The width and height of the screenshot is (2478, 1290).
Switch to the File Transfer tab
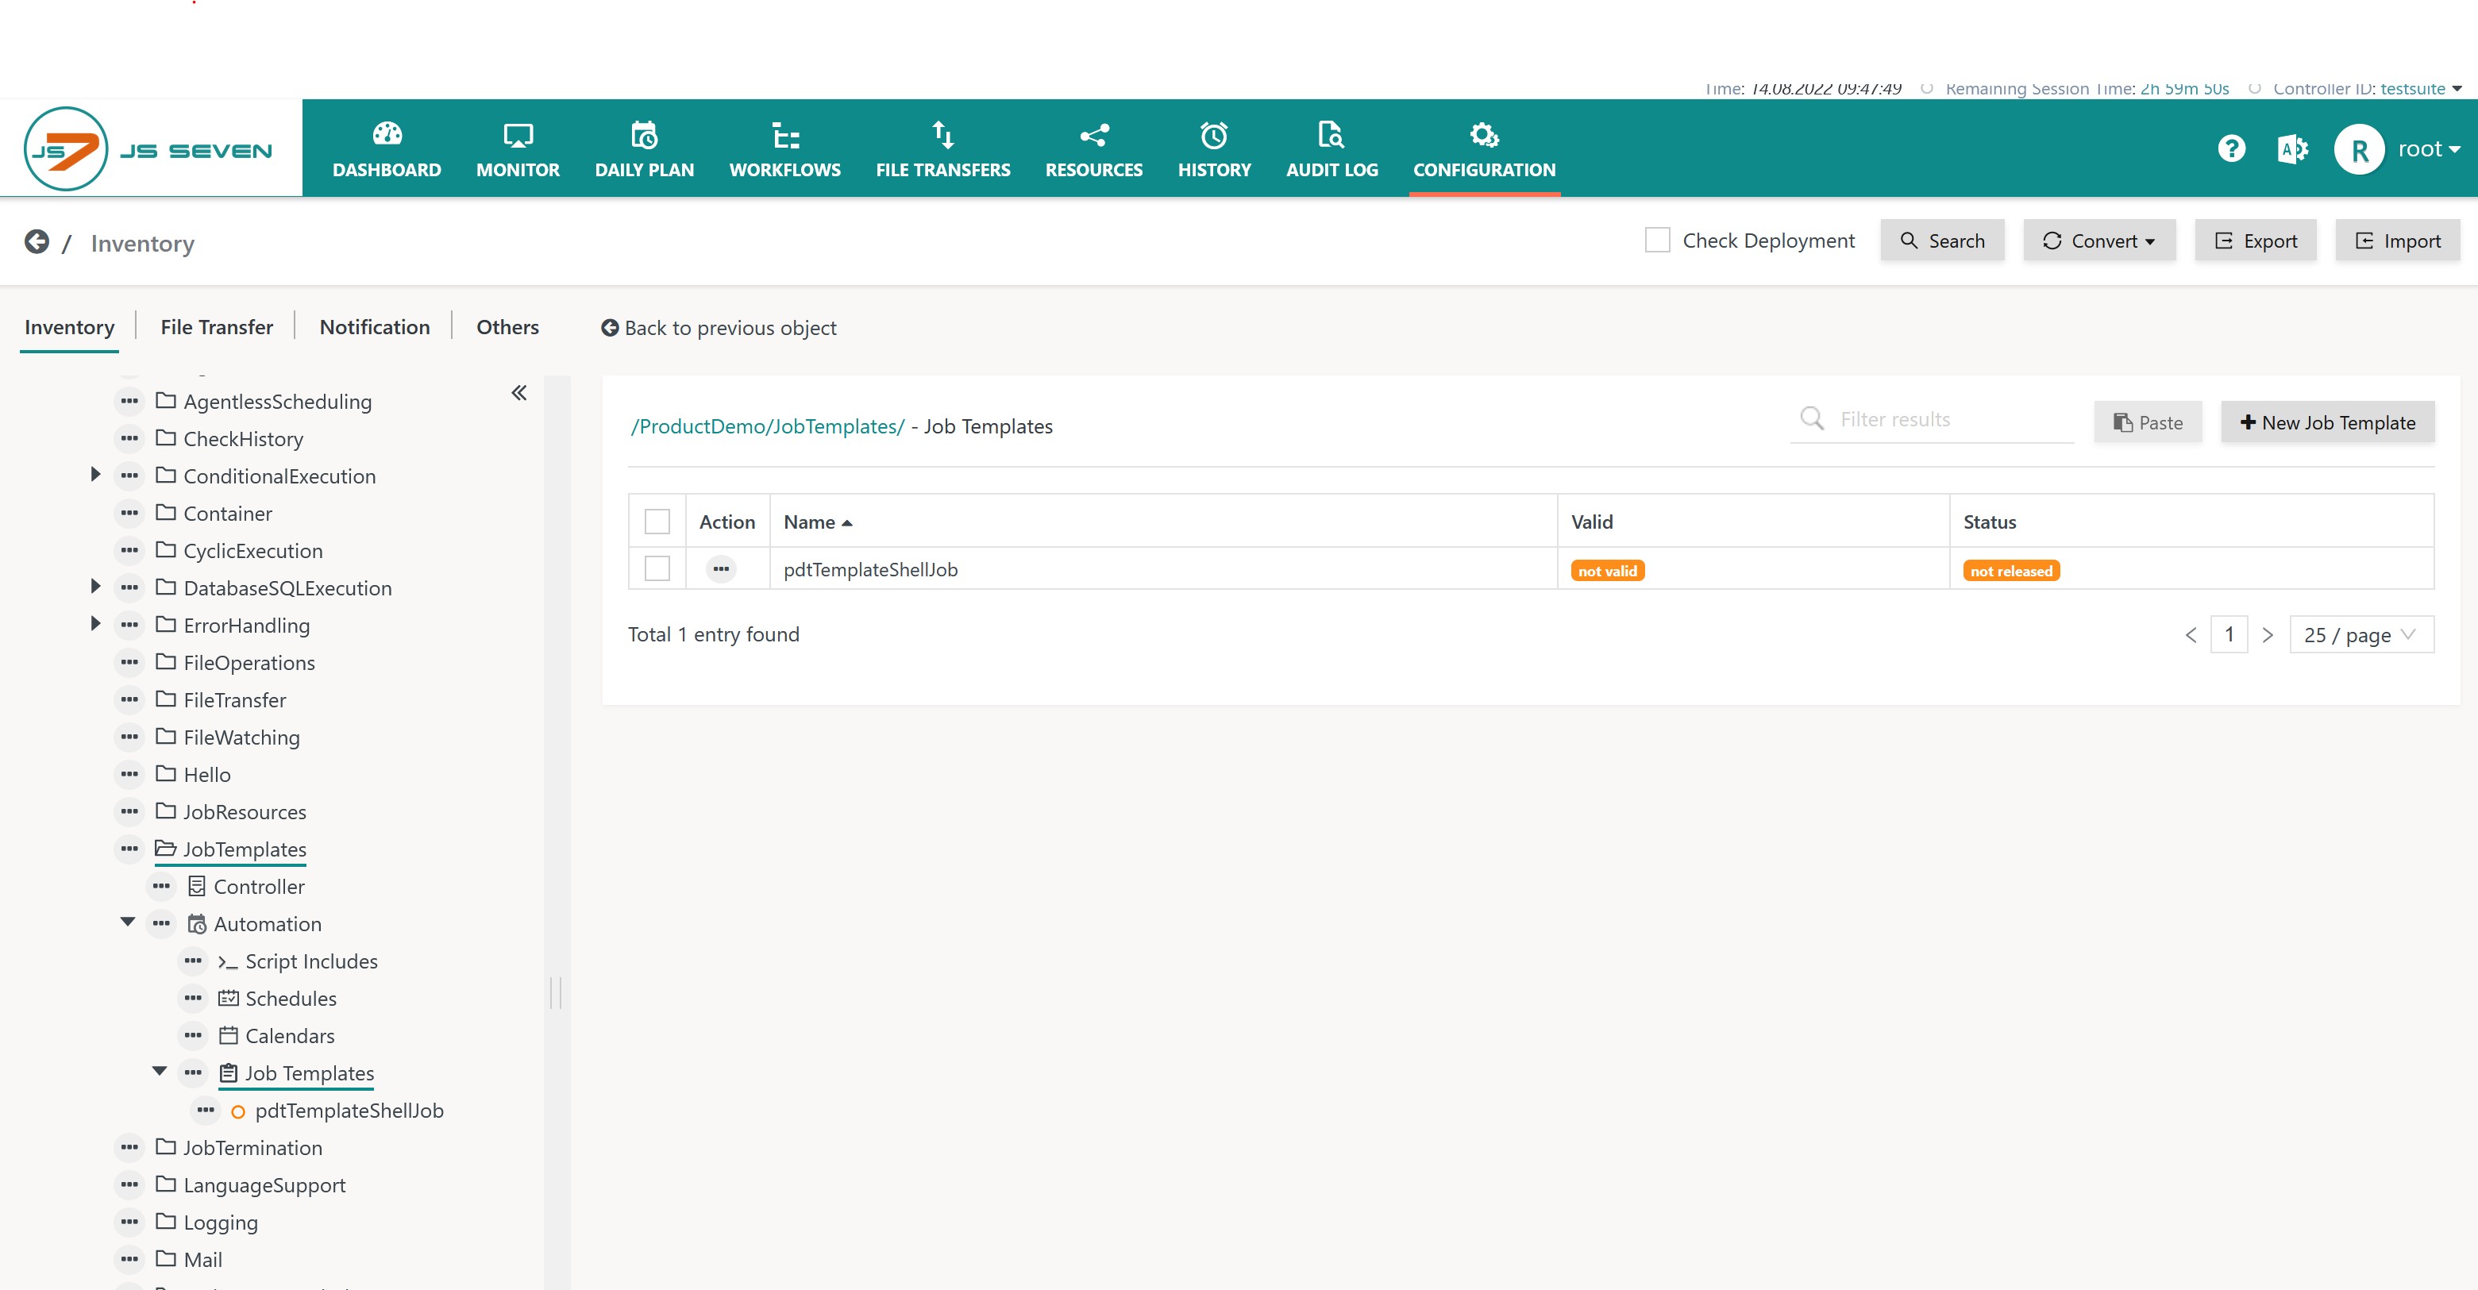217,327
